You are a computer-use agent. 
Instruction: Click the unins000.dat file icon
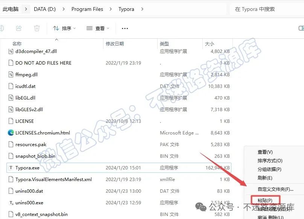pyautogui.click(x=11, y=191)
